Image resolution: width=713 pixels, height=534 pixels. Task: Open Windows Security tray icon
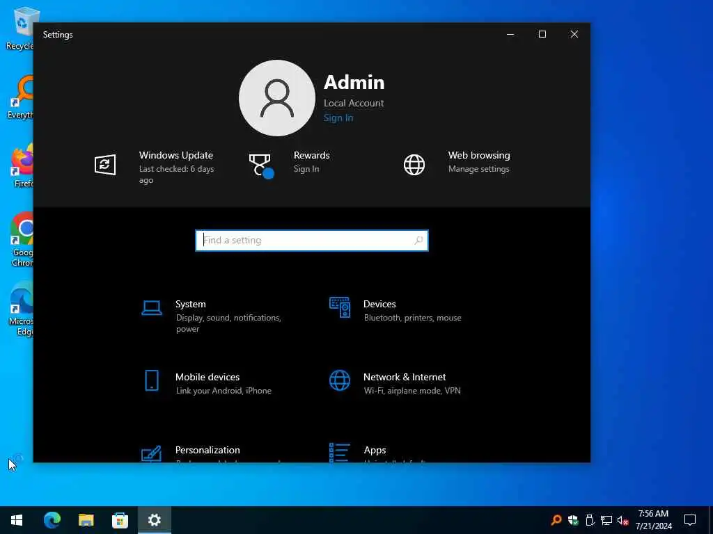573,520
